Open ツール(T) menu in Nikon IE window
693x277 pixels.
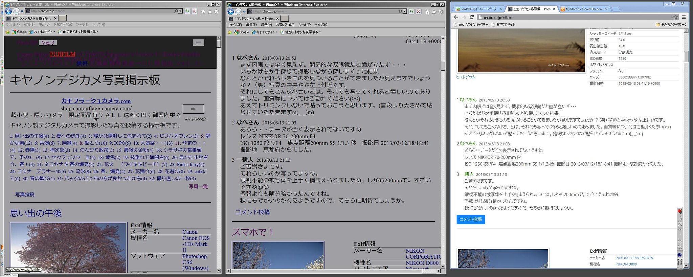pos(305,25)
